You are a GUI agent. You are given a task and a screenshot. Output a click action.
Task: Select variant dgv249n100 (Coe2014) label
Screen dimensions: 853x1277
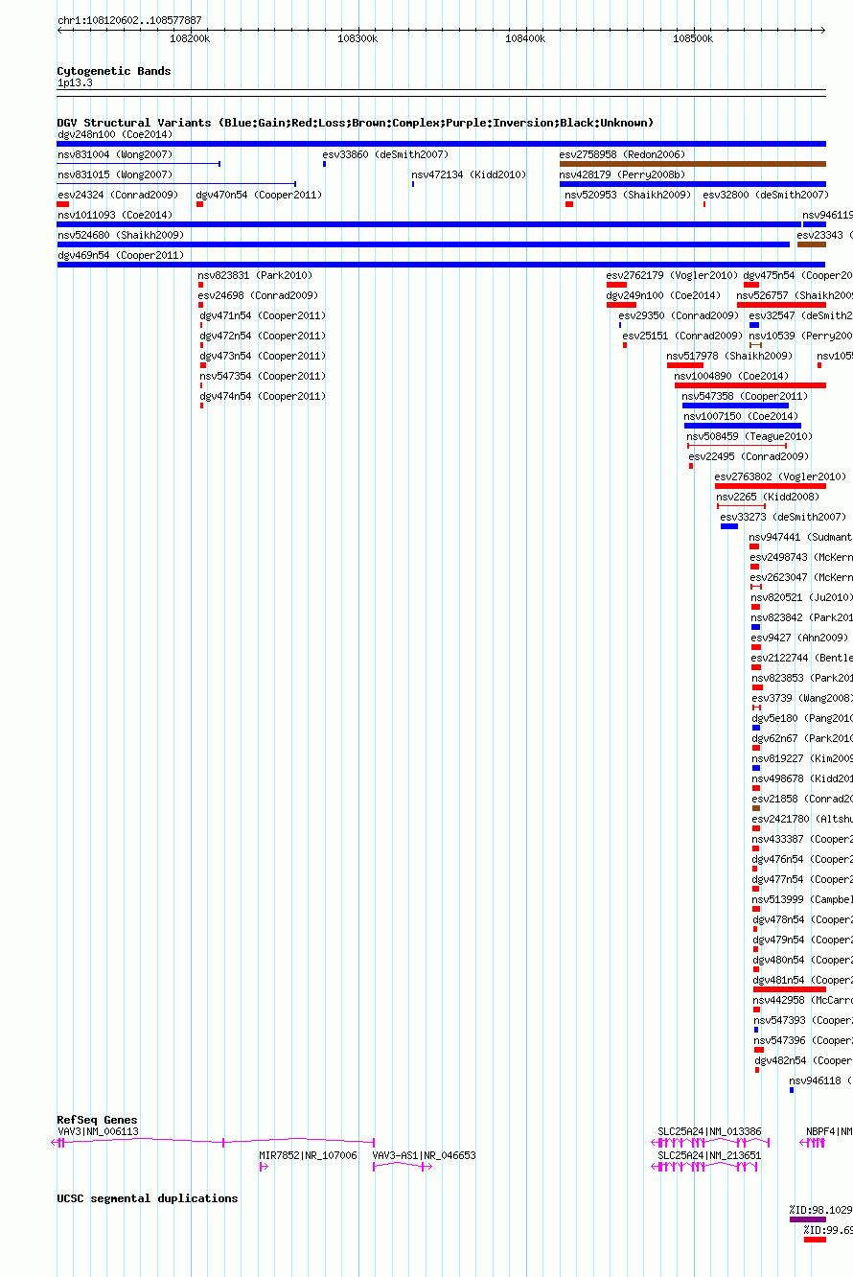click(663, 295)
